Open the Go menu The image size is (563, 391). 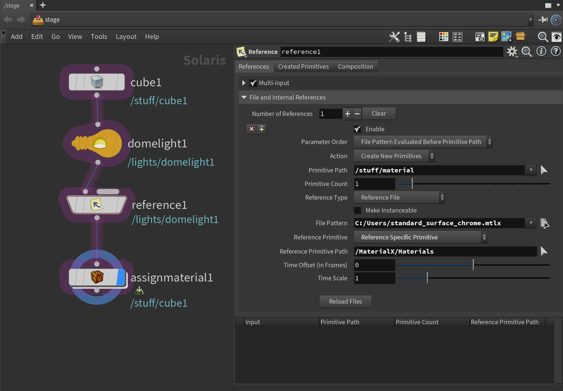[55, 37]
